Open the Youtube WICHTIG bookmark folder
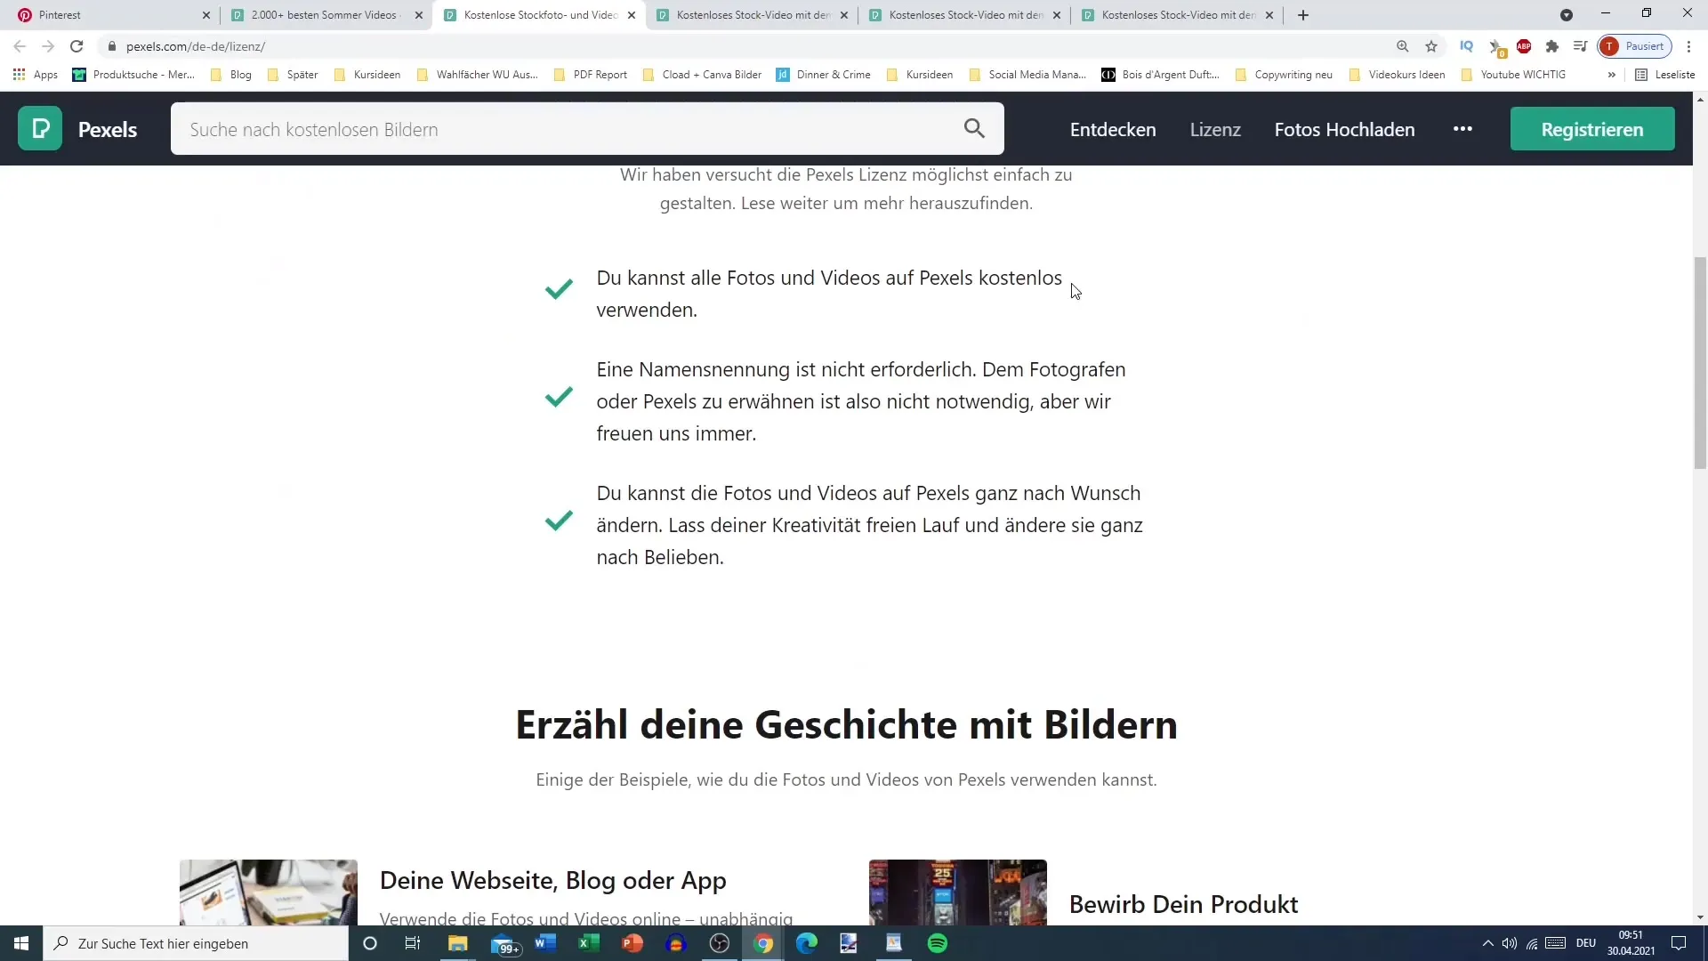1708x961 pixels. (x=1513, y=75)
